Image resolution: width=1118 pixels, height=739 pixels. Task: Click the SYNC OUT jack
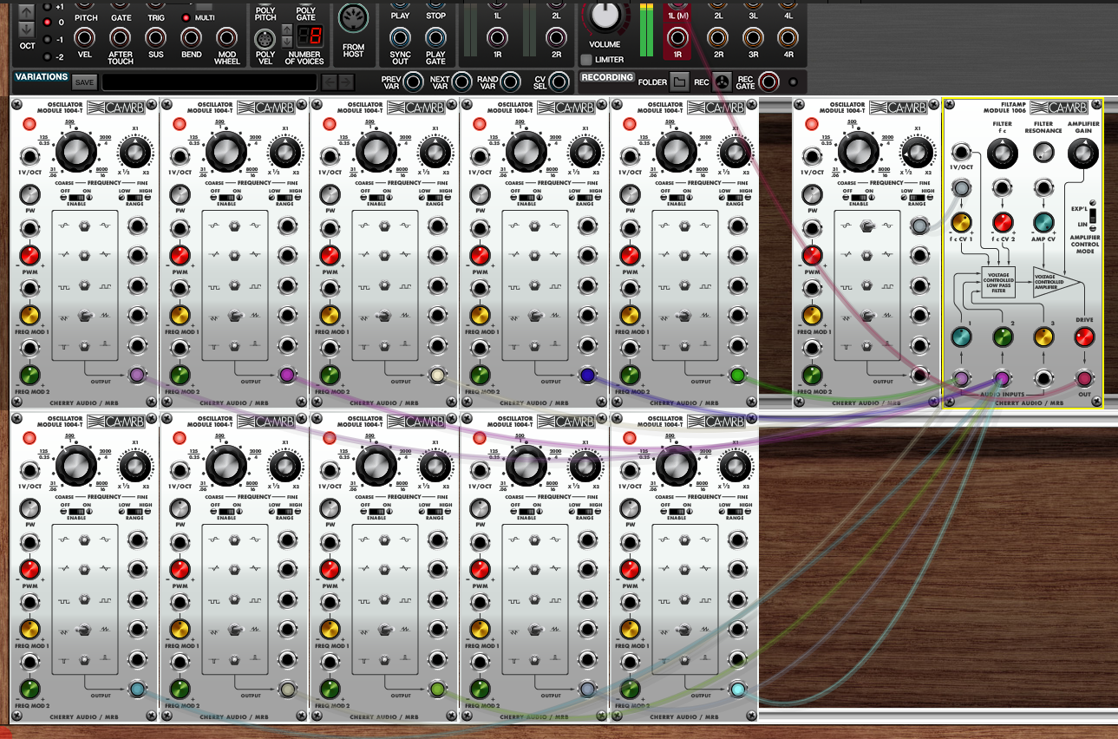click(x=400, y=37)
